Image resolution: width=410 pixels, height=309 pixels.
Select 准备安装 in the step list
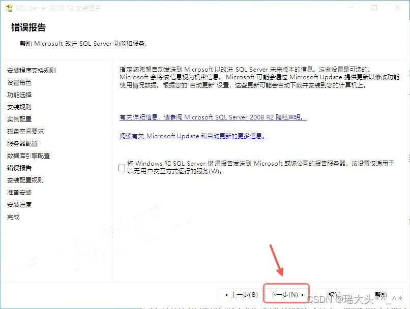(19, 193)
